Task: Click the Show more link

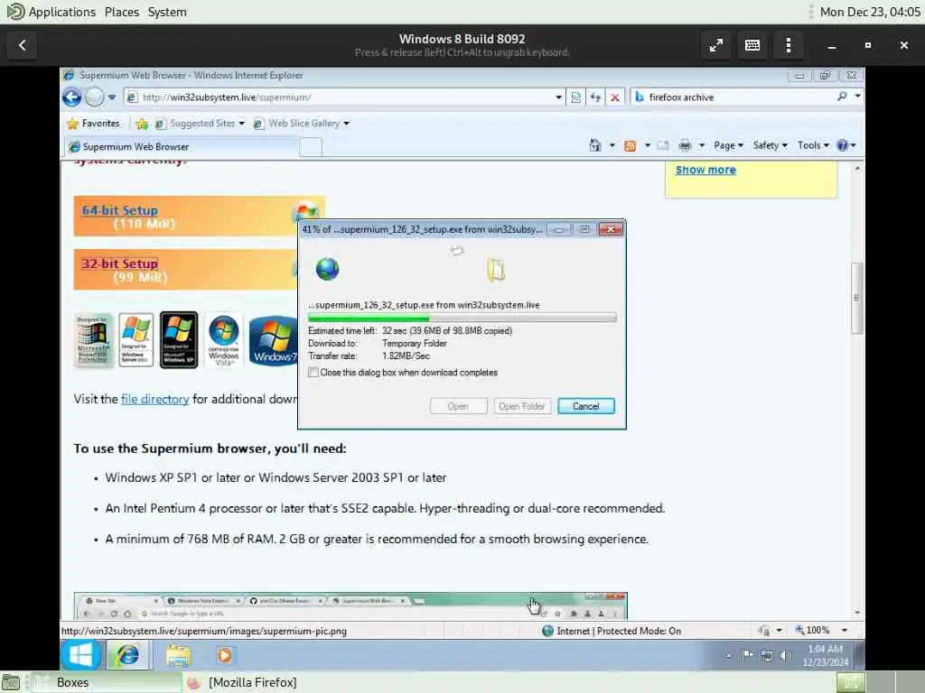Action: tap(705, 170)
